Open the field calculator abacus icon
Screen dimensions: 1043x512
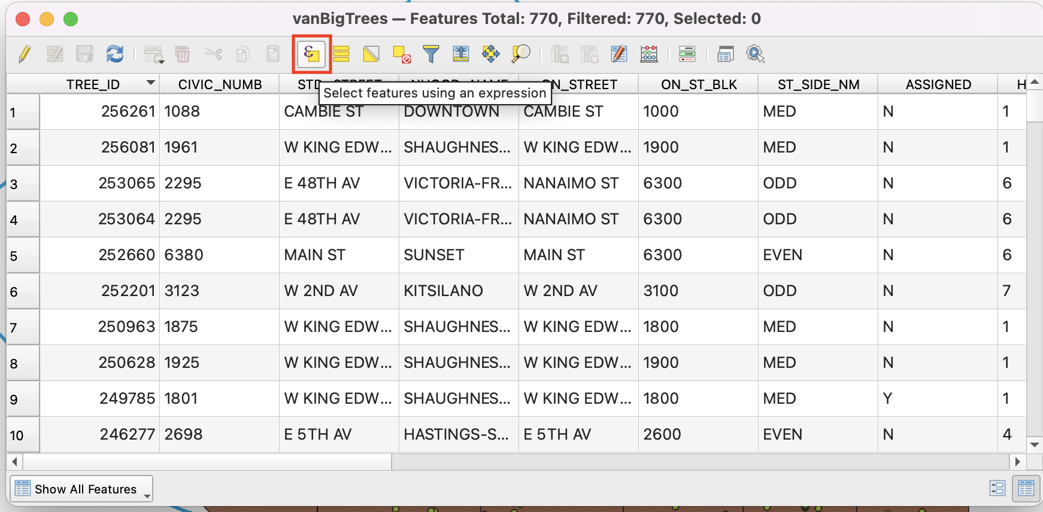649,54
